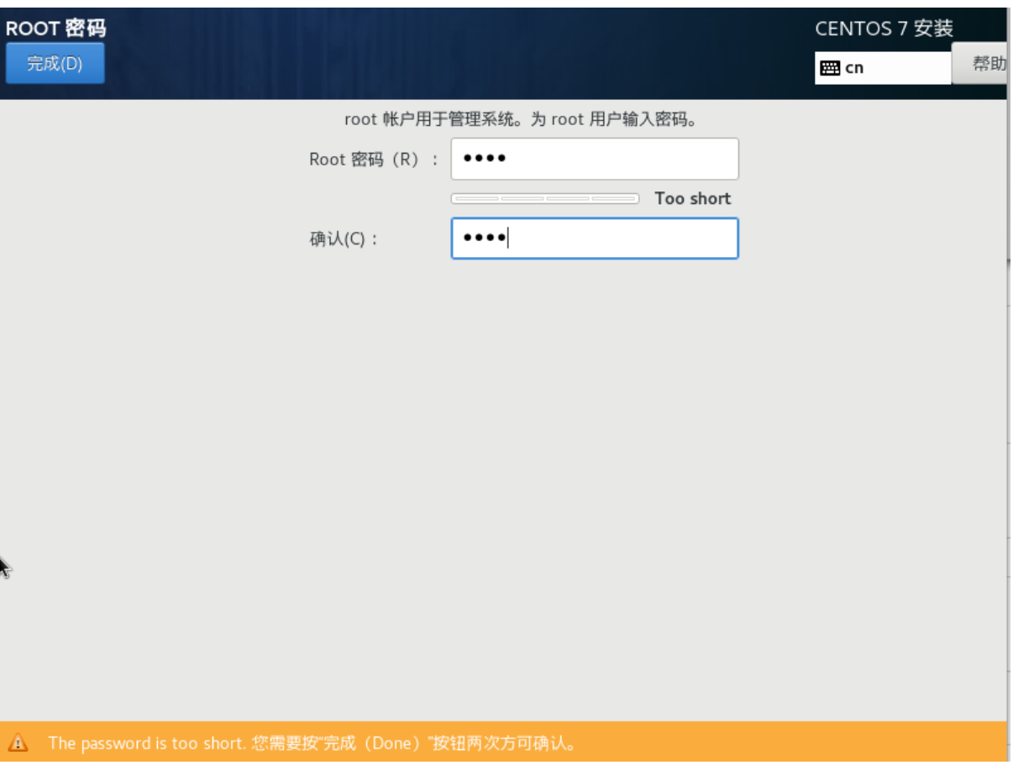The width and height of the screenshot is (1013, 765).
Task: Click the password strength bar
Action: (x=545, y=199)
